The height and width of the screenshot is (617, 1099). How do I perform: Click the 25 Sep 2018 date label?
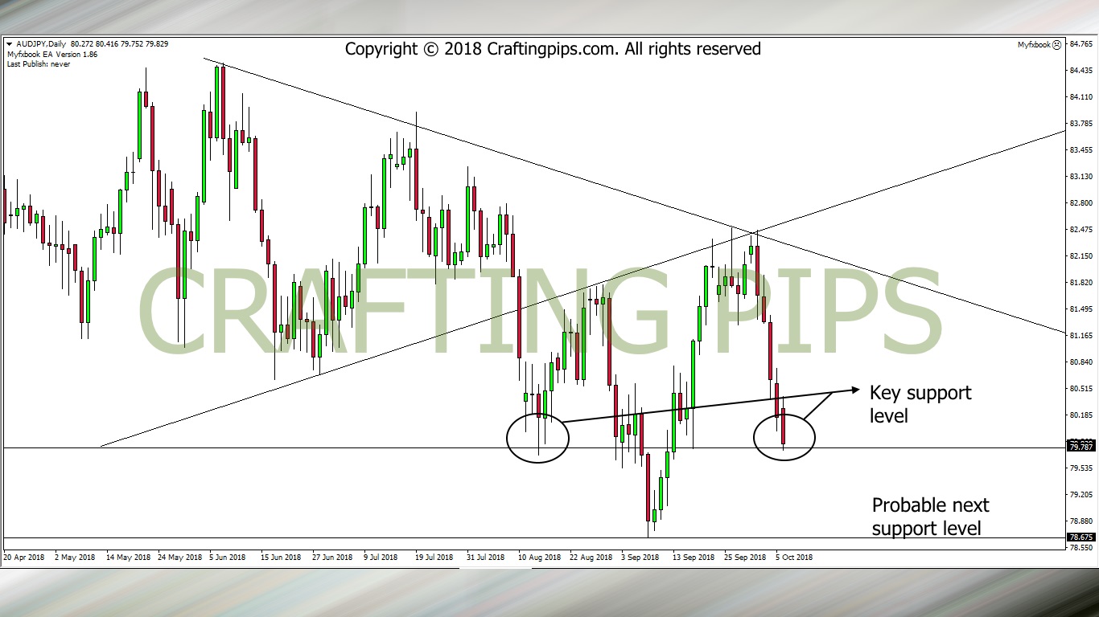pos(745,557)
